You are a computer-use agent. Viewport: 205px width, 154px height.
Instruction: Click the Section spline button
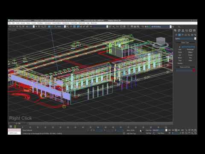pos(180,63)
